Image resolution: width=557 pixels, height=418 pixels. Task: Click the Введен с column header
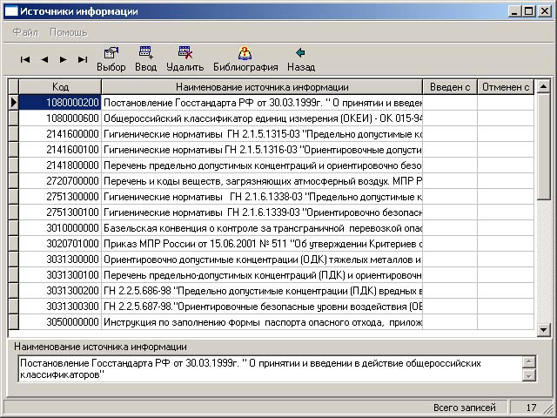pos(450,87)
